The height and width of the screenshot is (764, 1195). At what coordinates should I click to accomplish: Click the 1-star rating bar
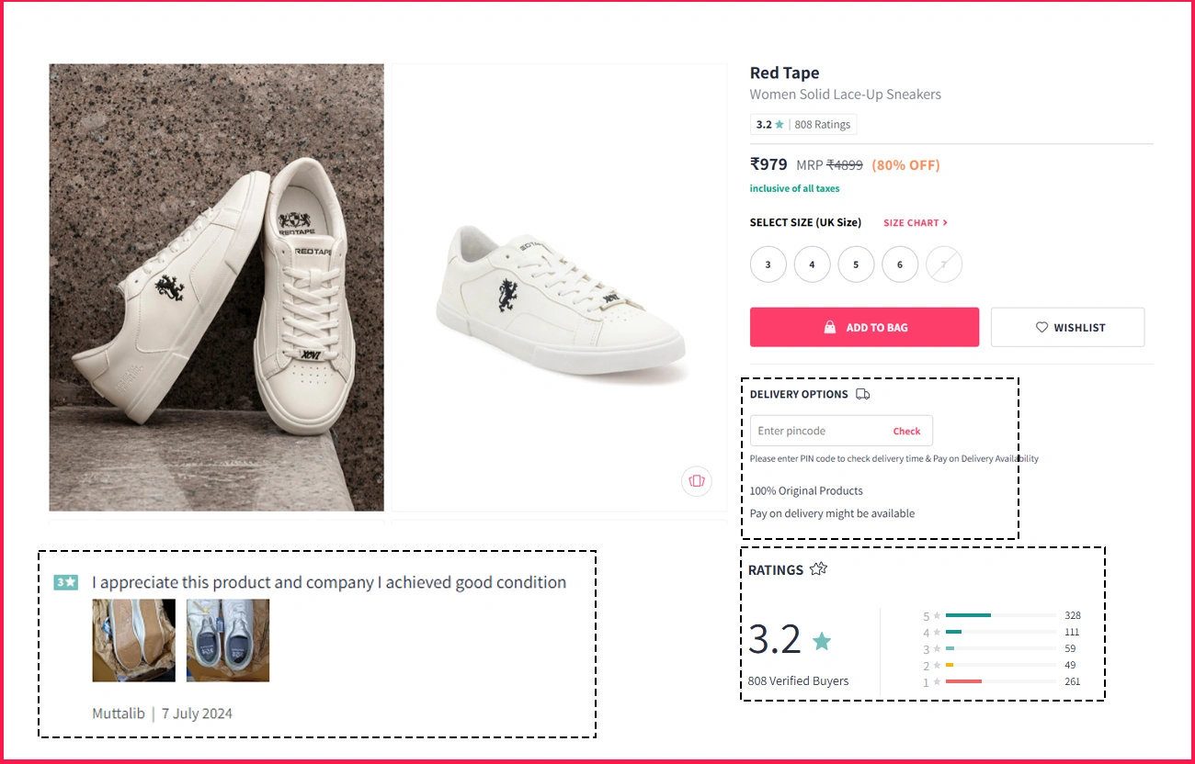pyautogui.click(x=1000, y=681)
